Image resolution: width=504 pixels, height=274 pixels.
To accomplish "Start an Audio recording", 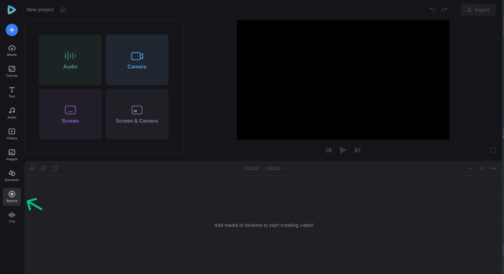I will pyautogui.click(x=70, y=60).
